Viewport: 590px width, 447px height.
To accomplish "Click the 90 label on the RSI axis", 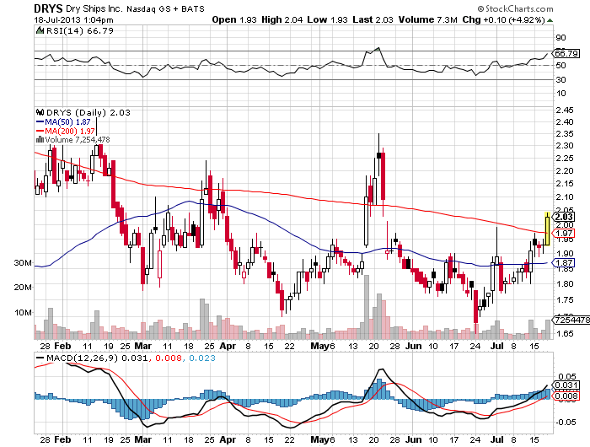I will [560, 37].
